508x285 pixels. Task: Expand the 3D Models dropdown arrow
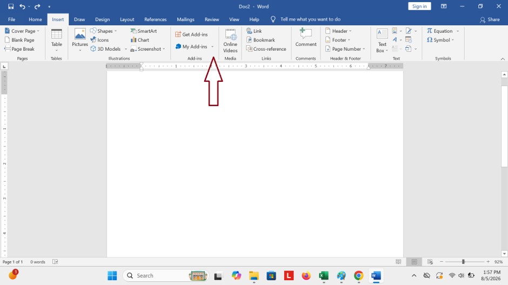pos(126,49)
